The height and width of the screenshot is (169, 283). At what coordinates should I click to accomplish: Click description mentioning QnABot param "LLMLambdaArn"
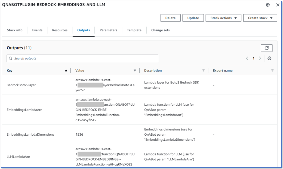point(169,157)
